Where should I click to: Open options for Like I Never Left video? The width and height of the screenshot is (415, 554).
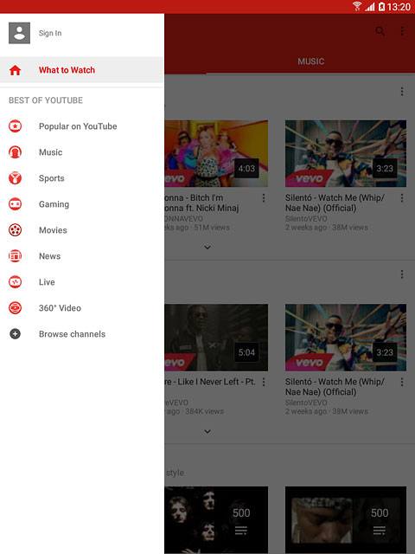tap(264, 382)
